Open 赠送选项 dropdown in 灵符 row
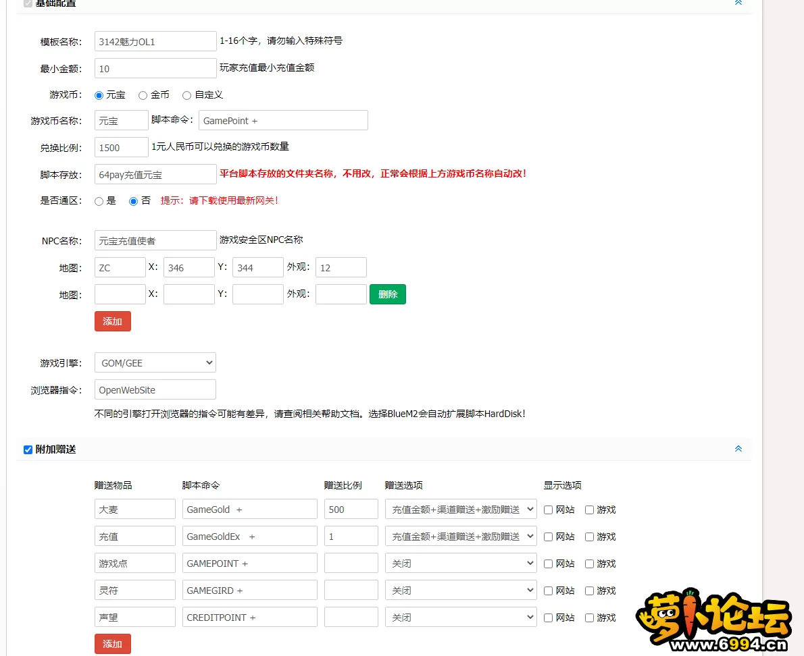This screenshot has width=804, height=656. (461, 591)
